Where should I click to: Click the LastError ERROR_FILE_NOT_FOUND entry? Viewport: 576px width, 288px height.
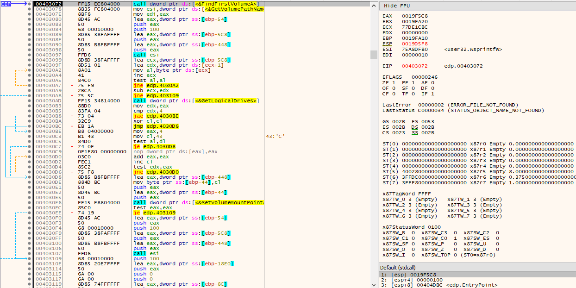tap(451, 105)
